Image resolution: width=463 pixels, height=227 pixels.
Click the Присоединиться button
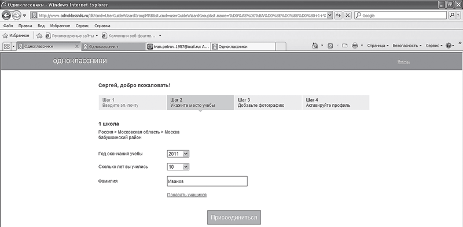[234, 218]
